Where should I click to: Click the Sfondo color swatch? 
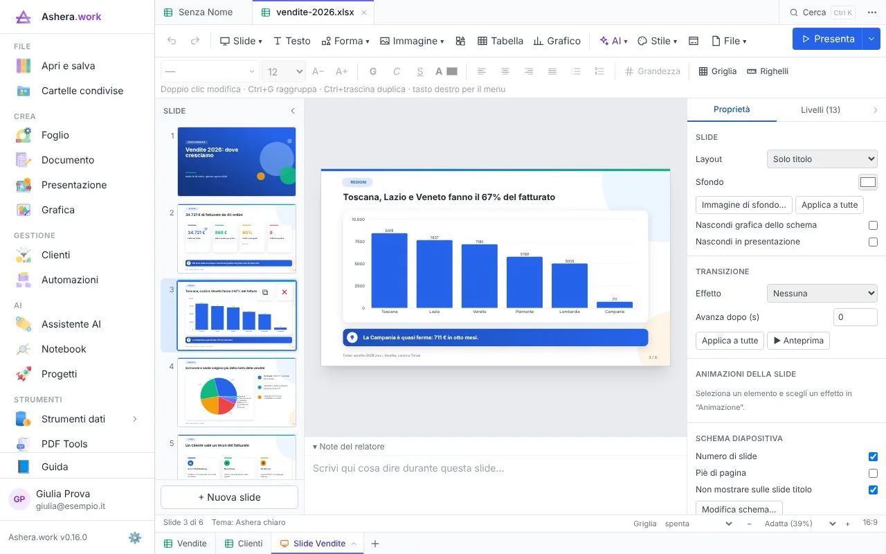click(868, 182)
